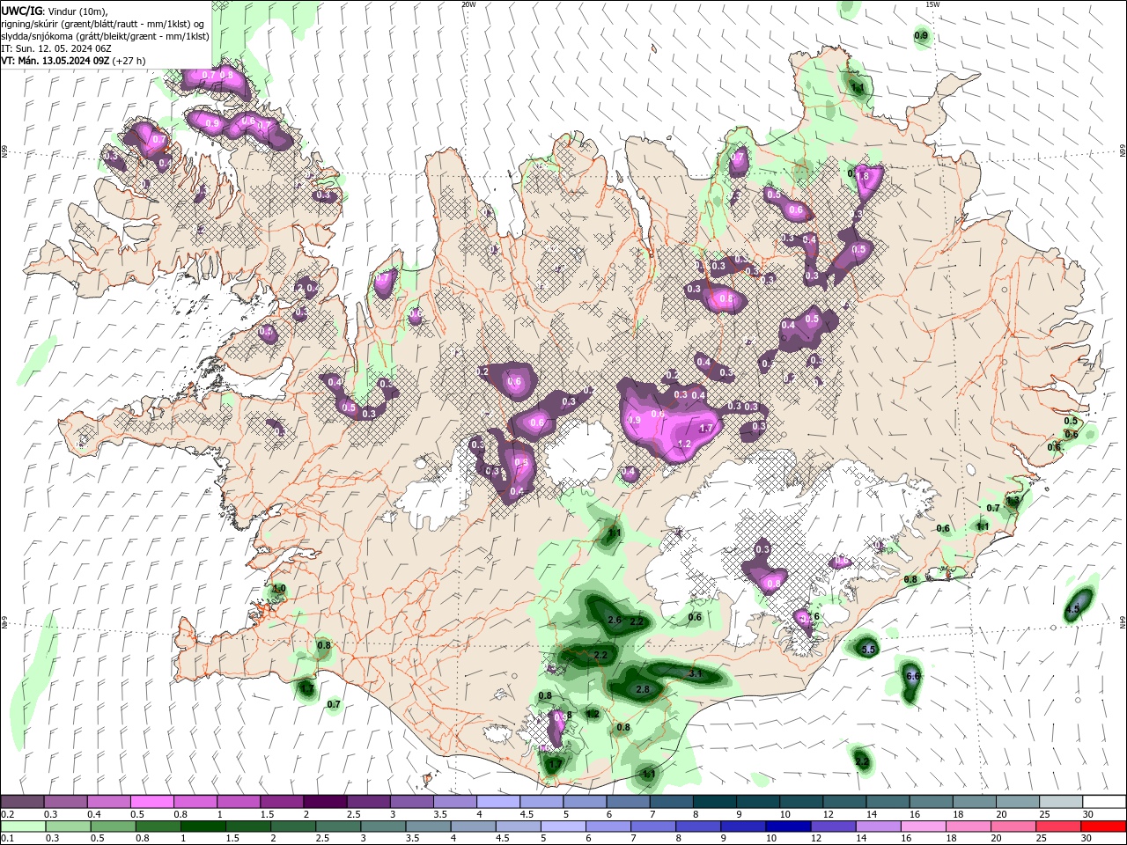Select the bright red 30 rain legend swatch

tap(1103, 827)
